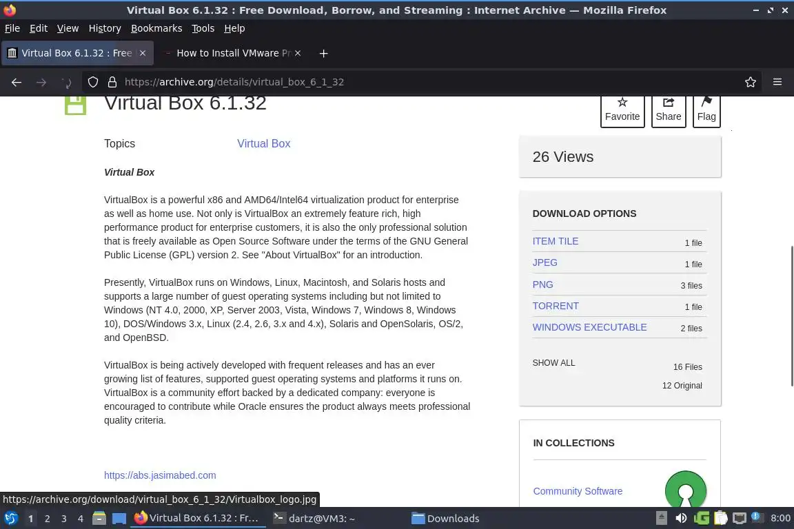The width and height of the screenshot is (794, 529).
Task: Switch to workspace 3
Action: click(64, 519)
